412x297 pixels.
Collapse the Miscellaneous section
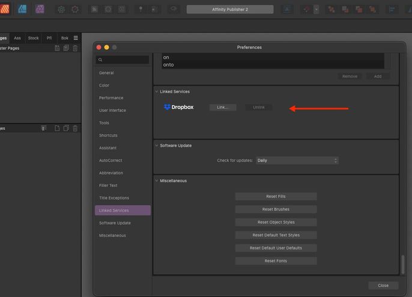click(x=157, y=180)
